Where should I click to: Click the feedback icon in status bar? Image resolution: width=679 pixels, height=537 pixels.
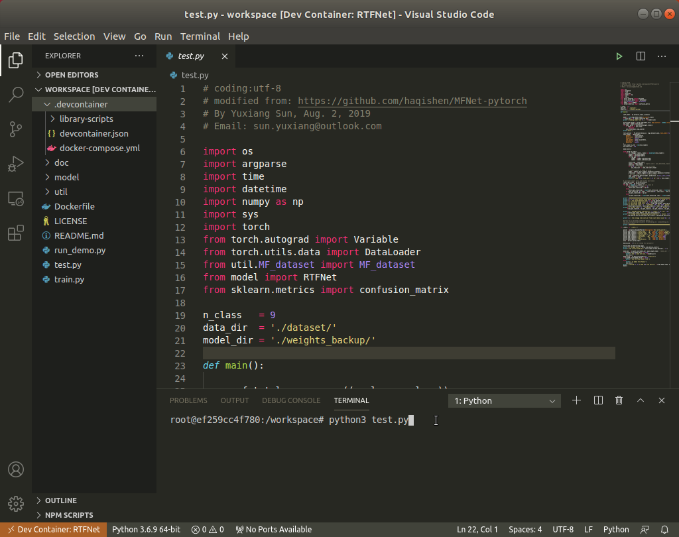click(645, 529)
